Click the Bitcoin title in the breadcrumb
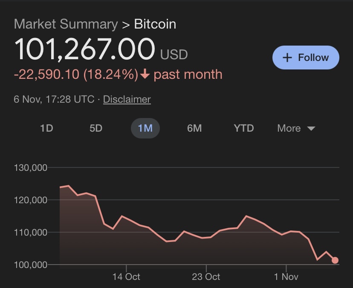The width and height of the screenshot is (353, 288). pos(155,24)
